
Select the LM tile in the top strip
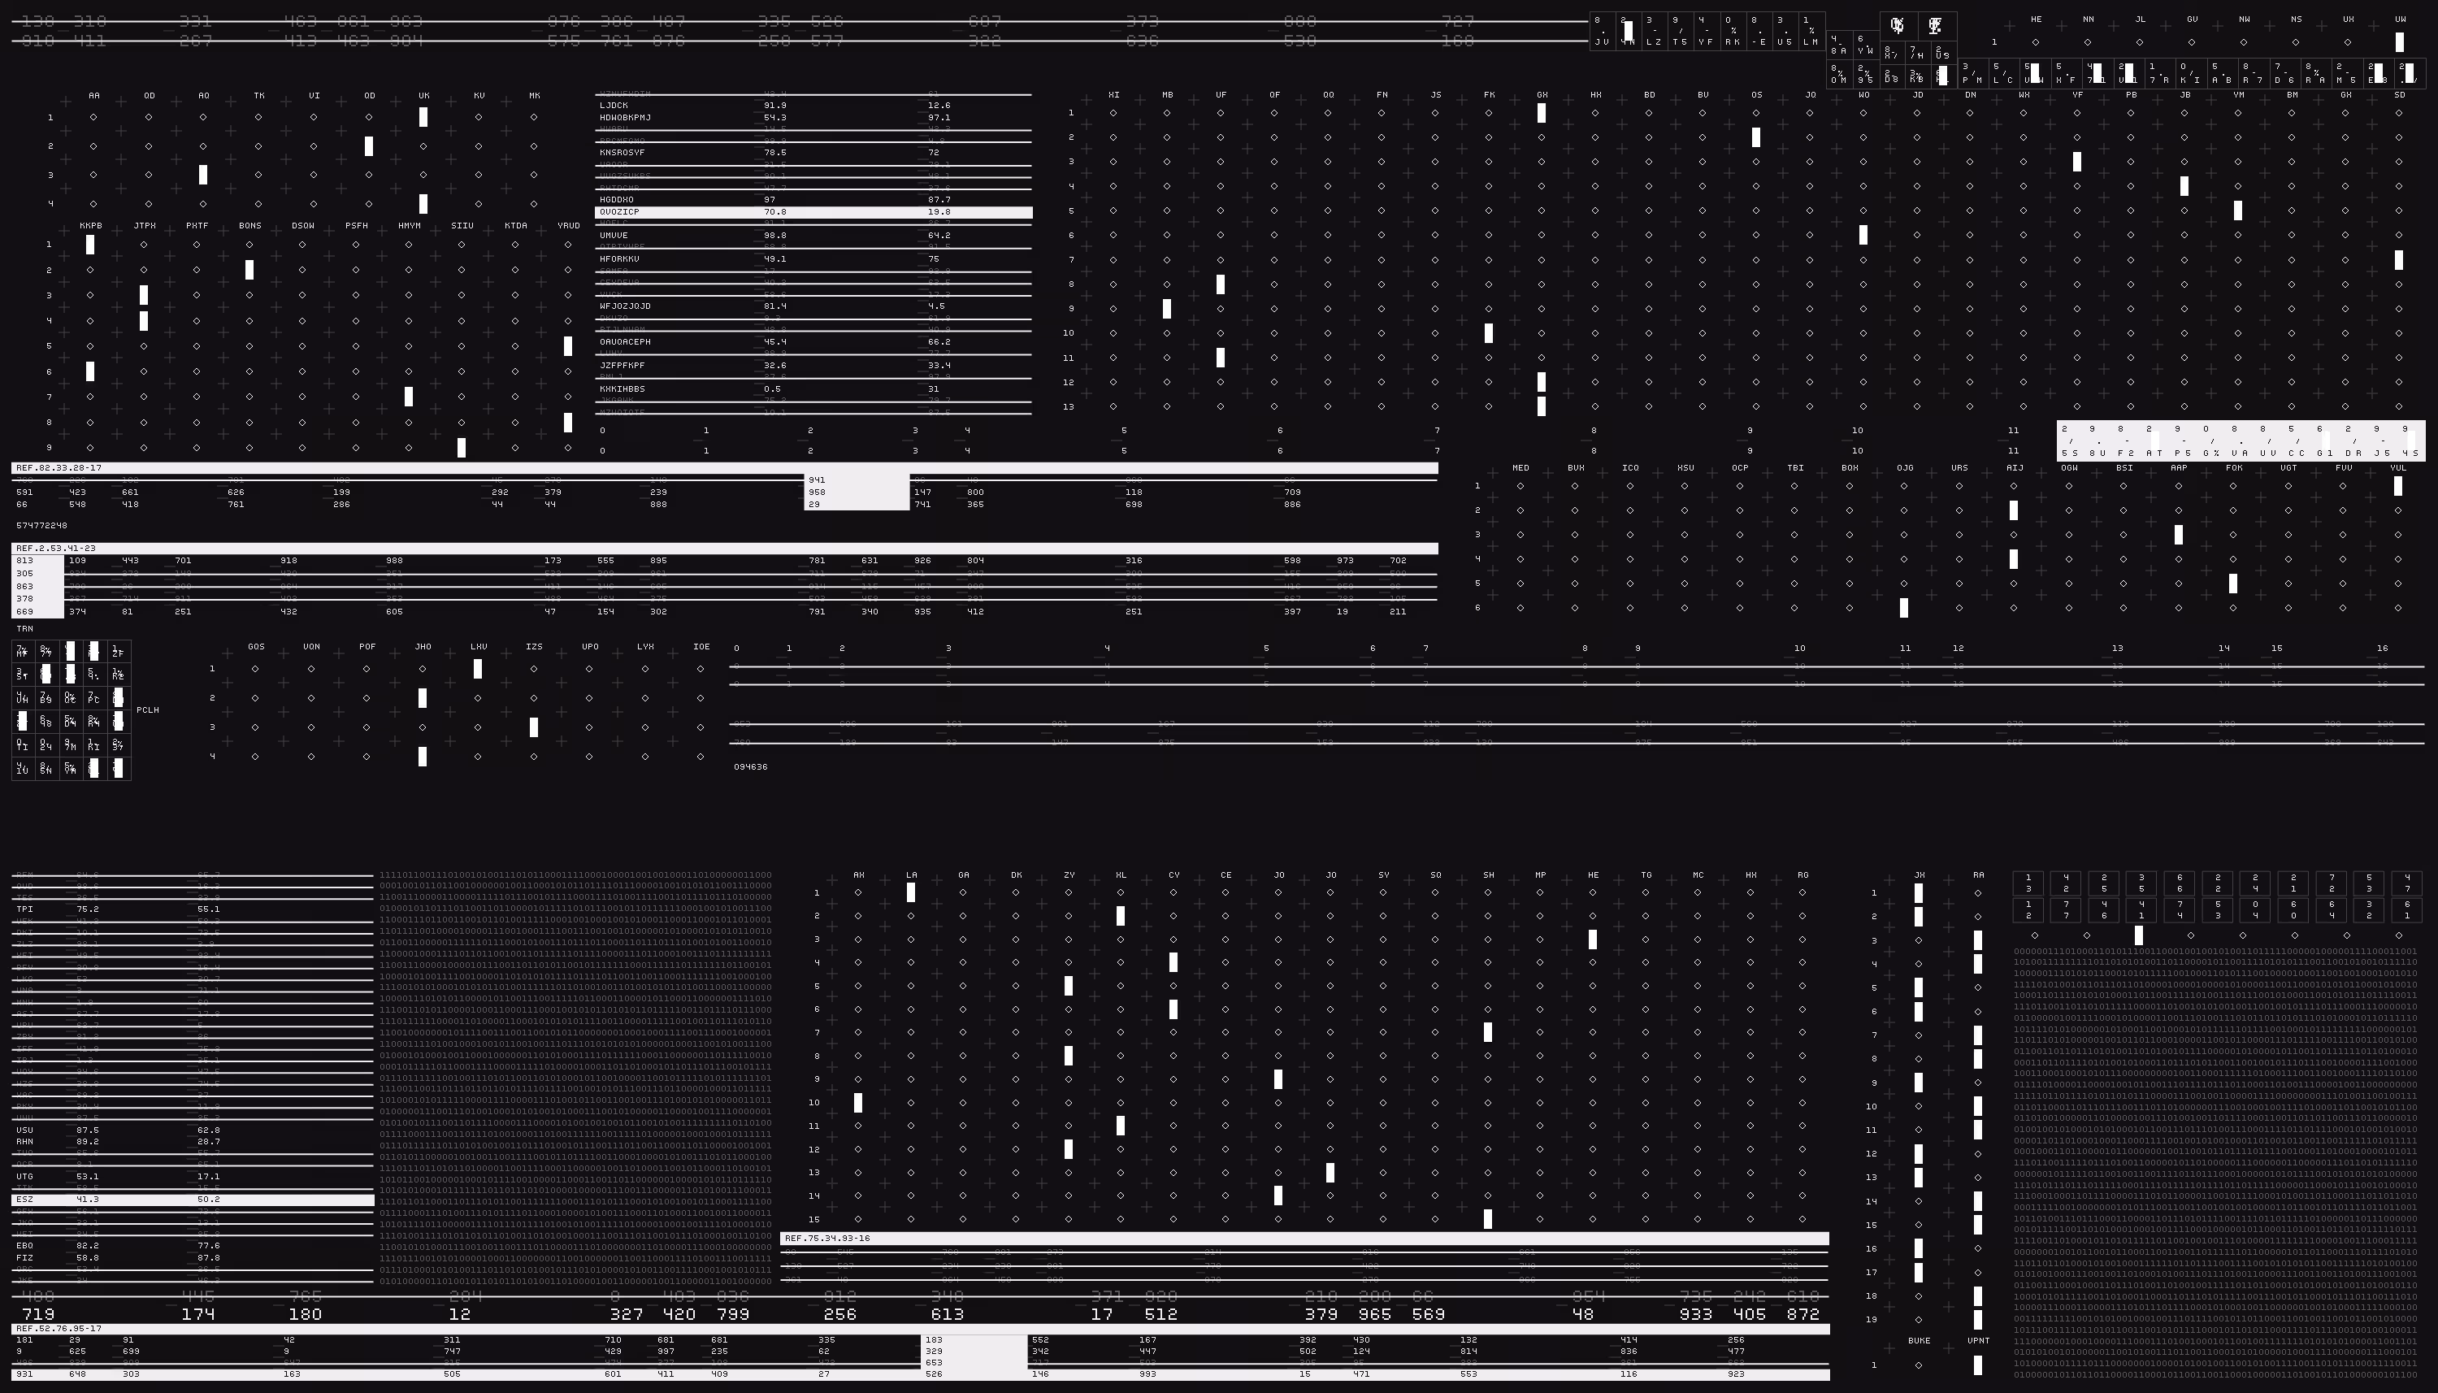click(1811, 31)
